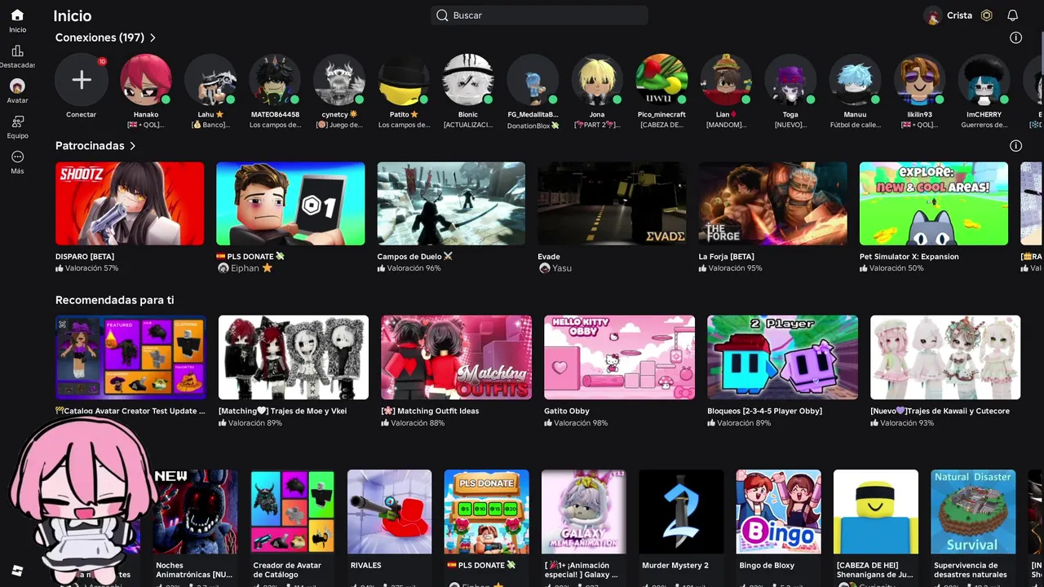Open Destacadas charts in sidebar
Screen dimensions: 1044x587
pyautogui.click(x=17, y=57)
